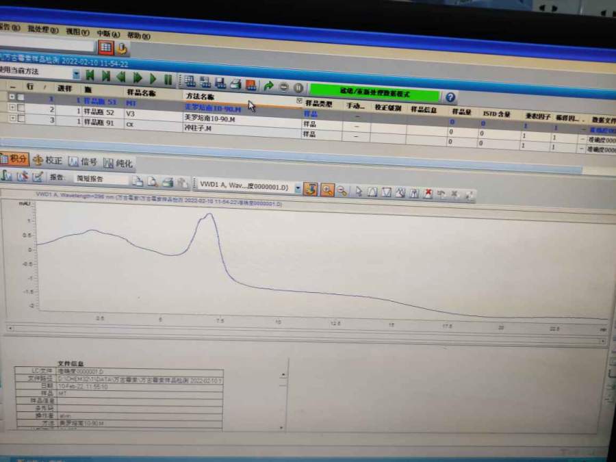616x462 pixels.
Task: Expand row 3 (CX) of the sequence table
Action: pos(12,118)
